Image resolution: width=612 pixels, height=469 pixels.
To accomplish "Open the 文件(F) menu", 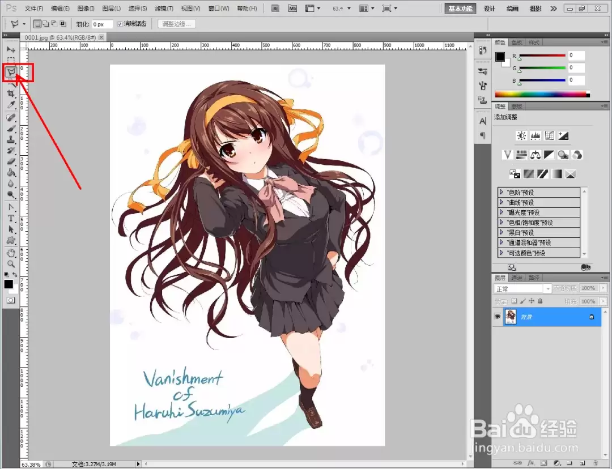I will point(34,8).
